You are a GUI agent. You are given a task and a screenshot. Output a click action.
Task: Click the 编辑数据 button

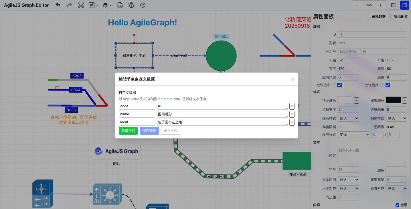pos(379,17)
